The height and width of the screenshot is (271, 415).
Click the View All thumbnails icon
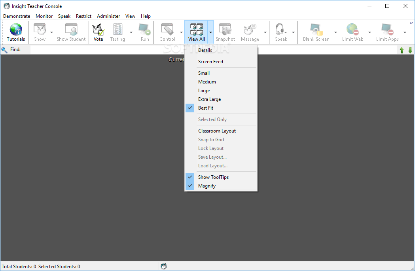click(x=197, y=29)
